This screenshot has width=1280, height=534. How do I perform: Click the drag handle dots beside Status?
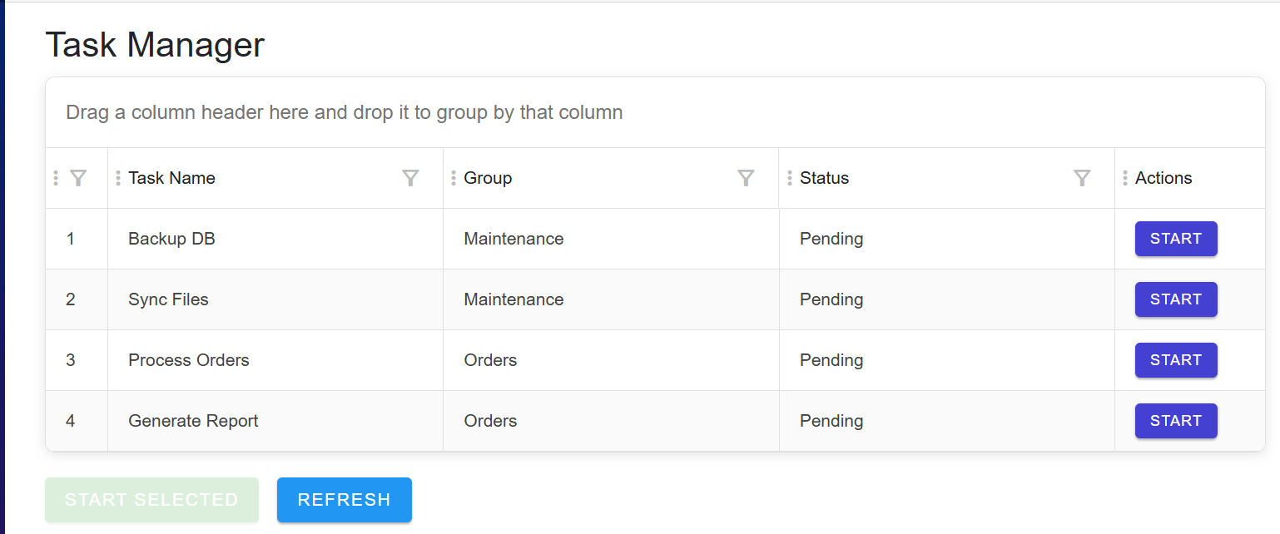click(790, 178)
